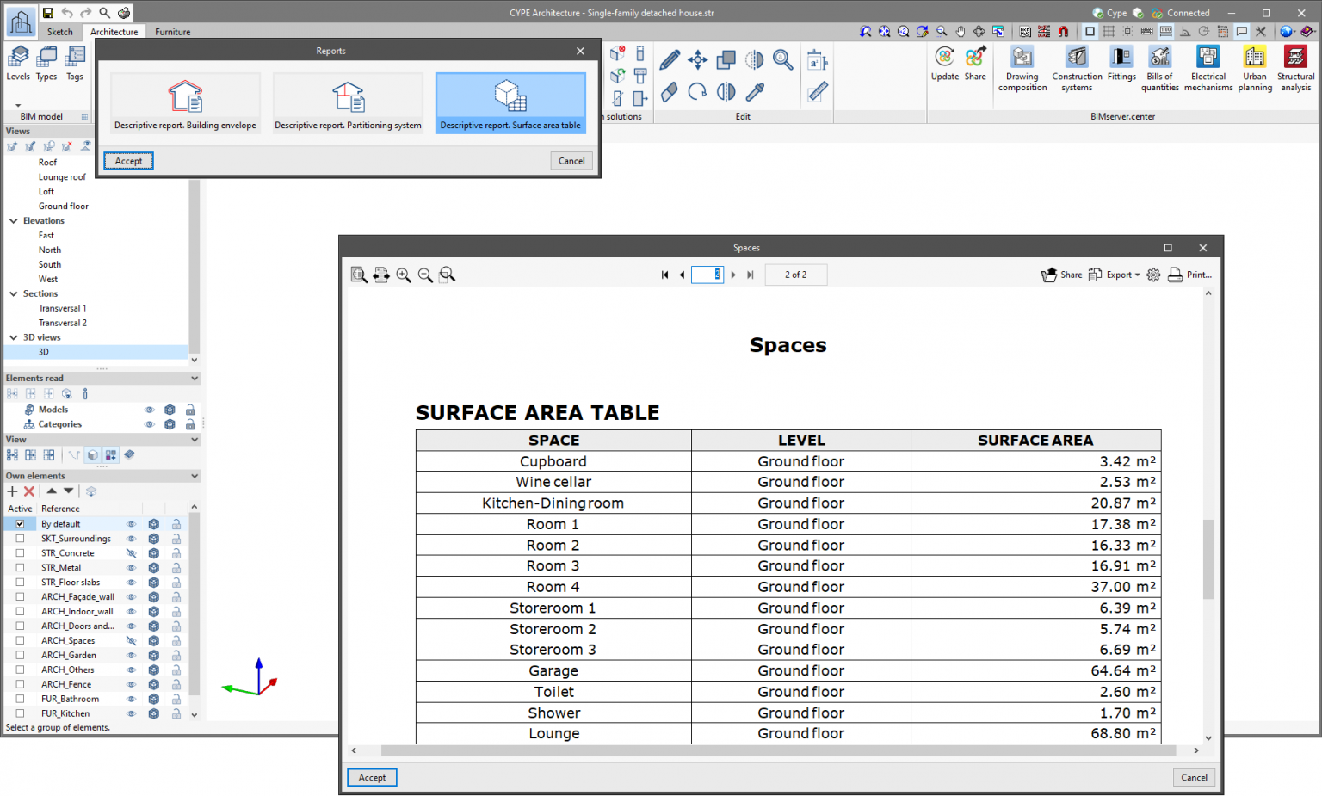
Task: Click the horizontal scrollbar below the surface table
Action: pyautogui.click(x=775, y=750)
